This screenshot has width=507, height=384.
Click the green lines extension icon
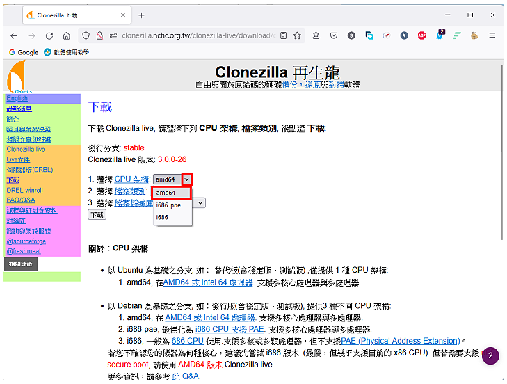pos(457,35)
